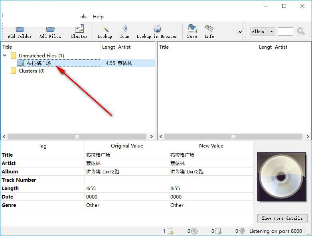Run the Cluster tool
Viewport: 312px width, 236px height.
pos(79,31)
